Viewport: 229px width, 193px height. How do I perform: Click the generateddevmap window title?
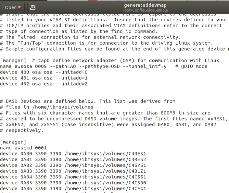coord(145,5)
